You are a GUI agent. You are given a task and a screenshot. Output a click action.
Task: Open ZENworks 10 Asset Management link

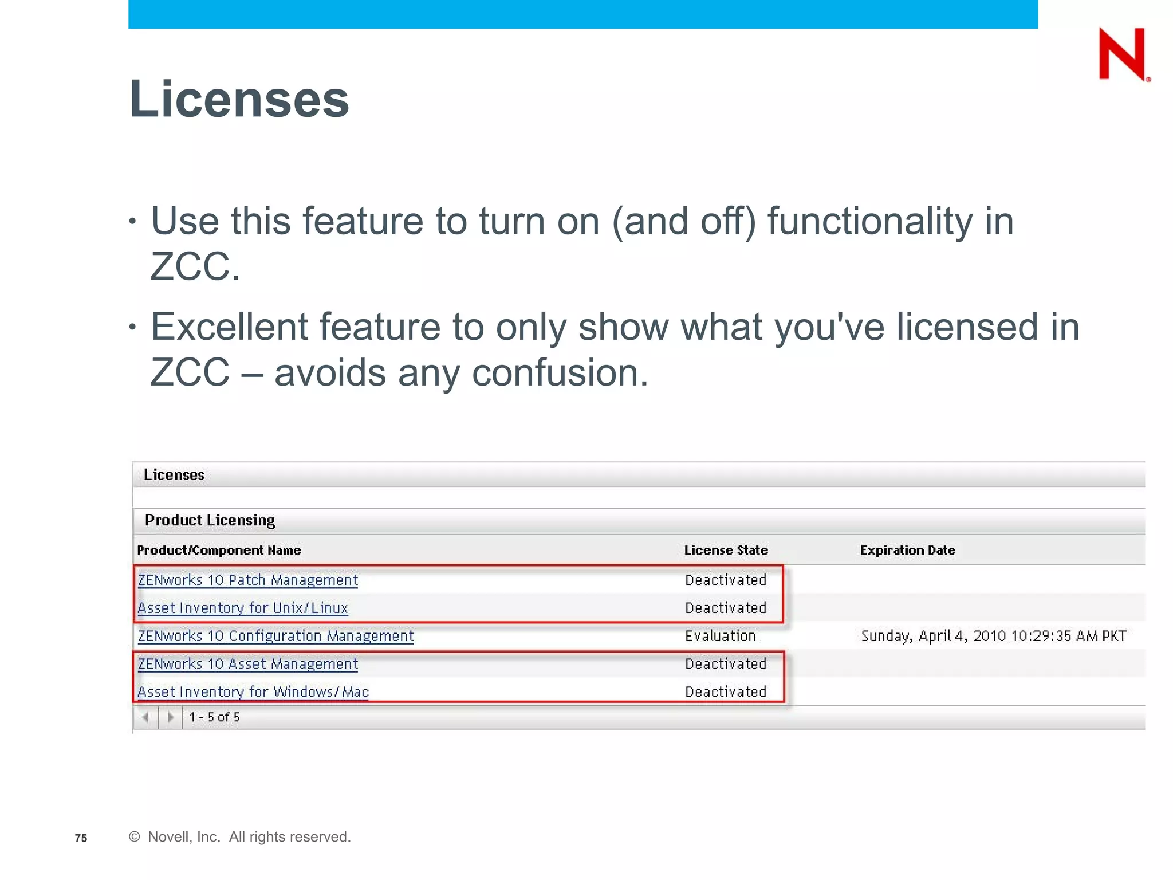[248, 664]
